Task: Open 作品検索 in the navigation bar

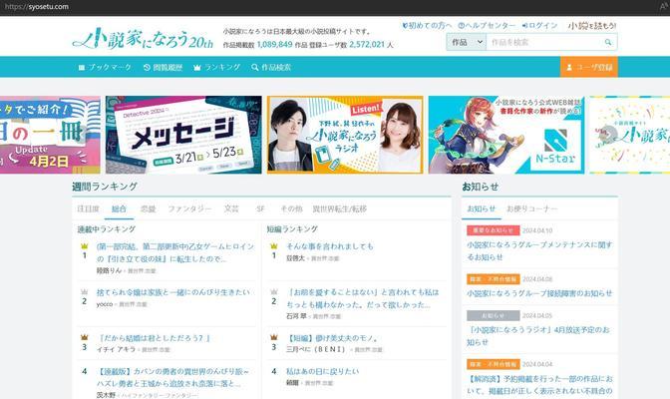Action: point(271,67)
